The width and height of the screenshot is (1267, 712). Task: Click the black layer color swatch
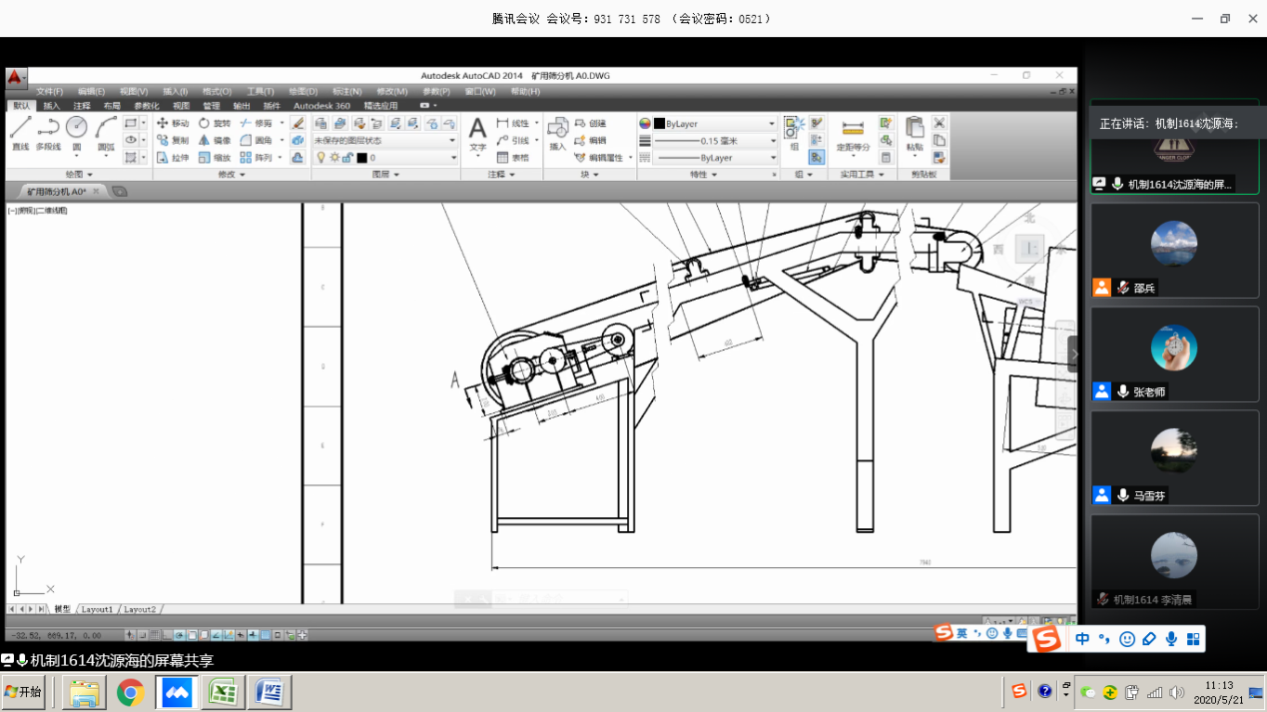pyautogui.click(x=361, y=158)
